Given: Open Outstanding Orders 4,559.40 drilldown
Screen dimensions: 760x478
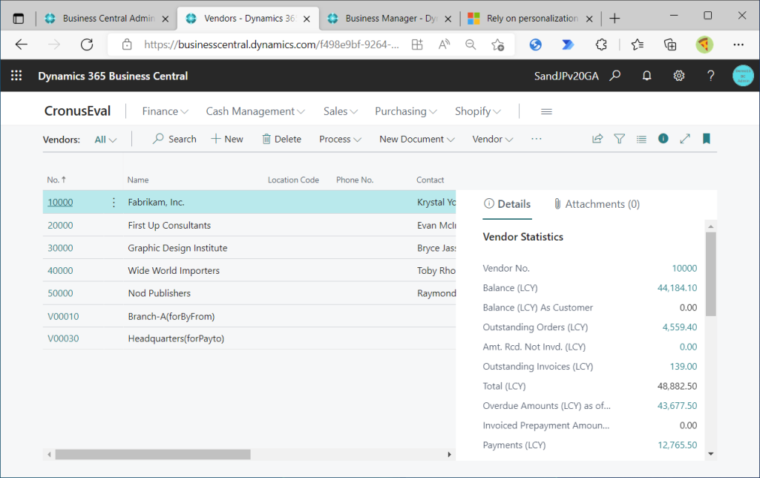Looking at the screenshot, I should (680, 327).
